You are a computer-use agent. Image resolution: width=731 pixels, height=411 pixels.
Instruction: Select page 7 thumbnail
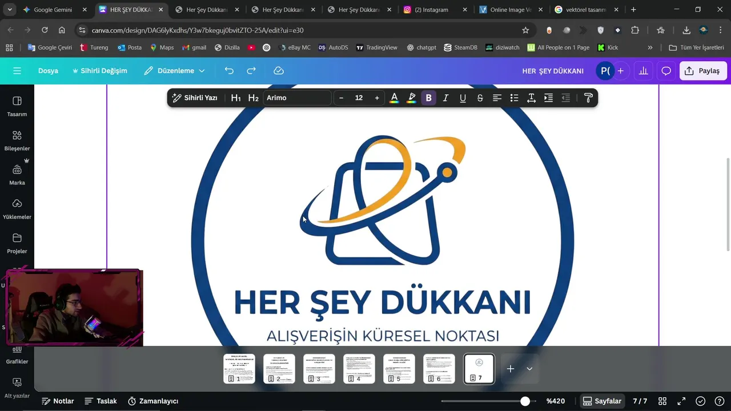tap(479, 369)
